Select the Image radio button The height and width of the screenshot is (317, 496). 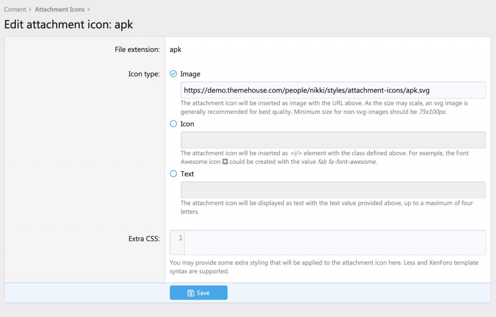[174, 74]
